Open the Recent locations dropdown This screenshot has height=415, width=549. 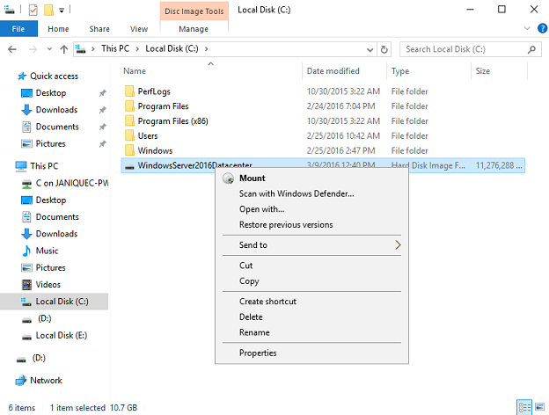click(x=49, y=49)
